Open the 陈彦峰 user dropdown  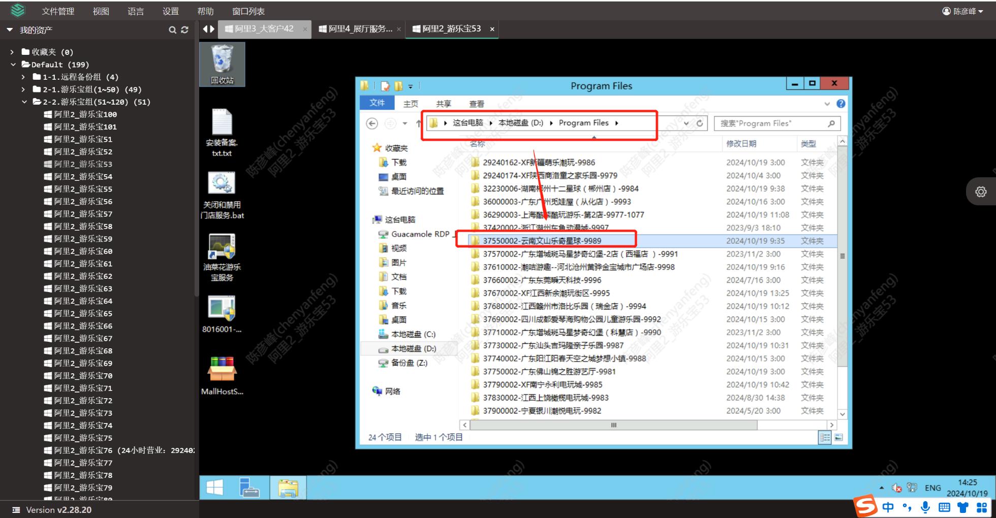click(963, 11)
